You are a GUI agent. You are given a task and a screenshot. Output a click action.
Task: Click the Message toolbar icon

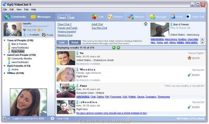(152, 17)
